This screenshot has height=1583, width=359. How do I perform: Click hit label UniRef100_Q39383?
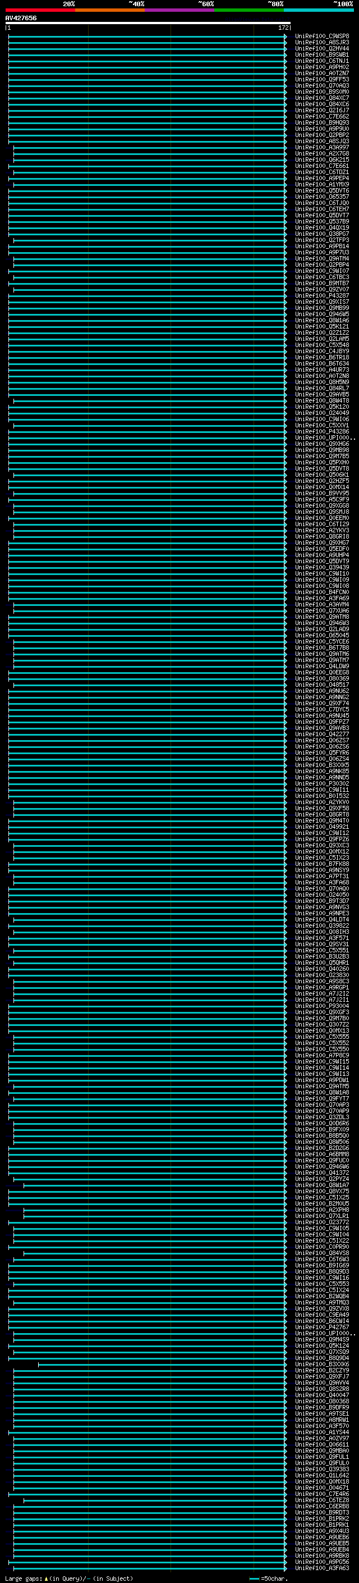[x=322, y=1470]
